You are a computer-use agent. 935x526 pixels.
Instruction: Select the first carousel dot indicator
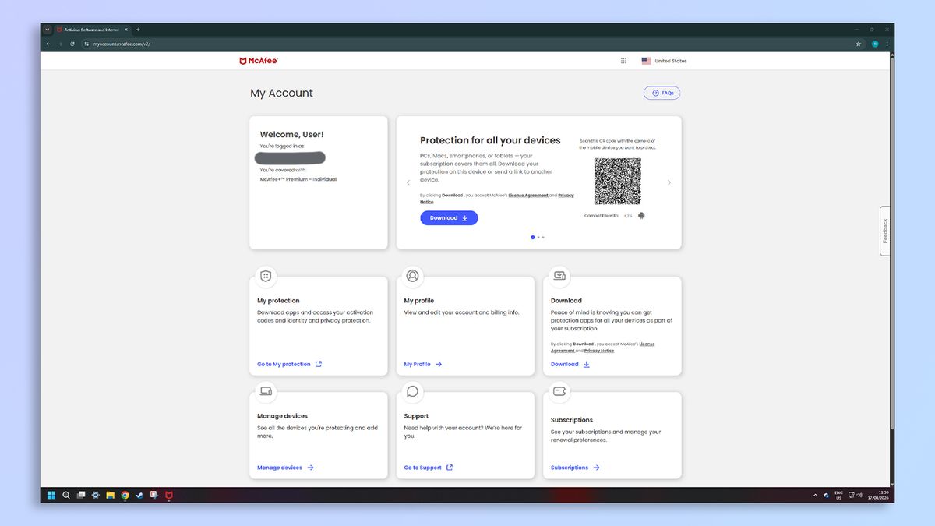tap(533, 237)
